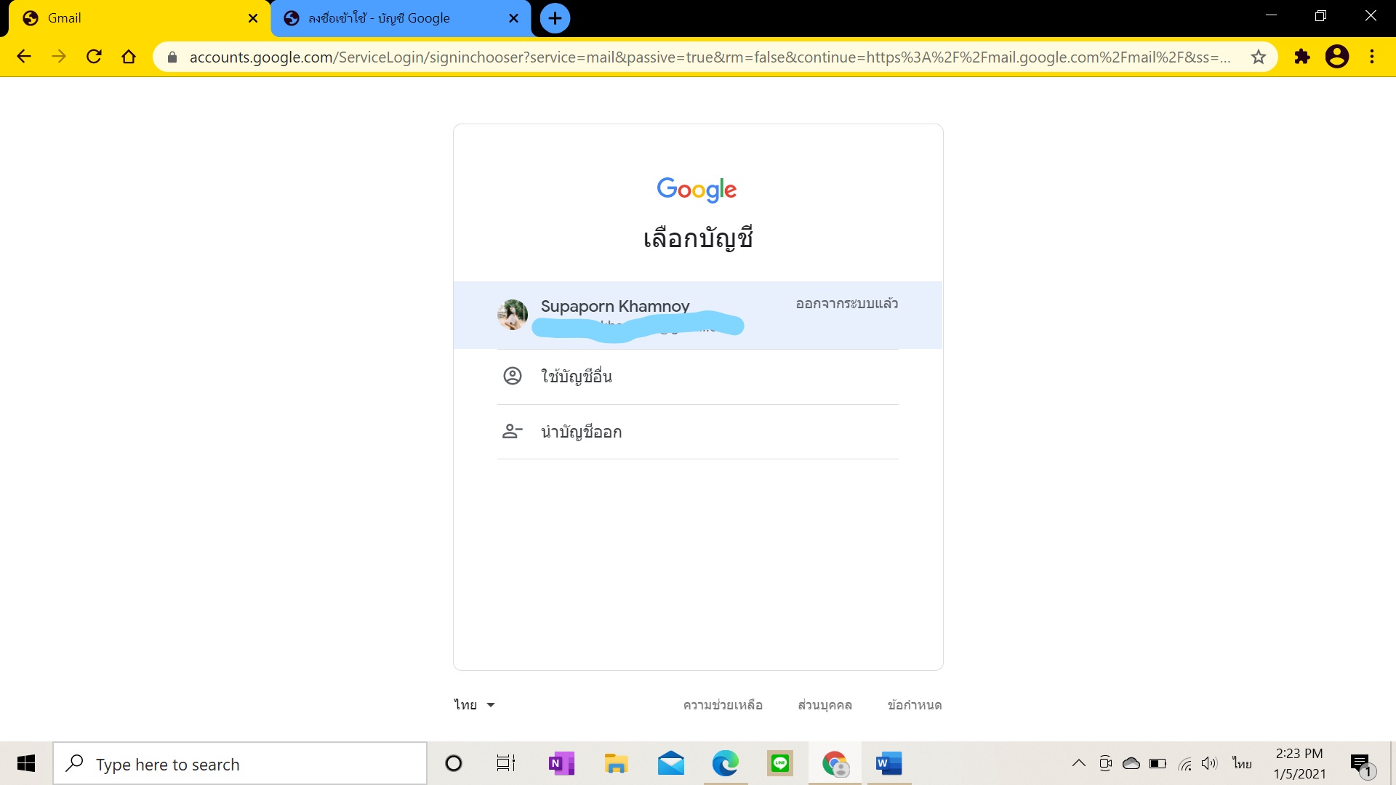Switch input language ไทย in the tray

point(1242,763)
